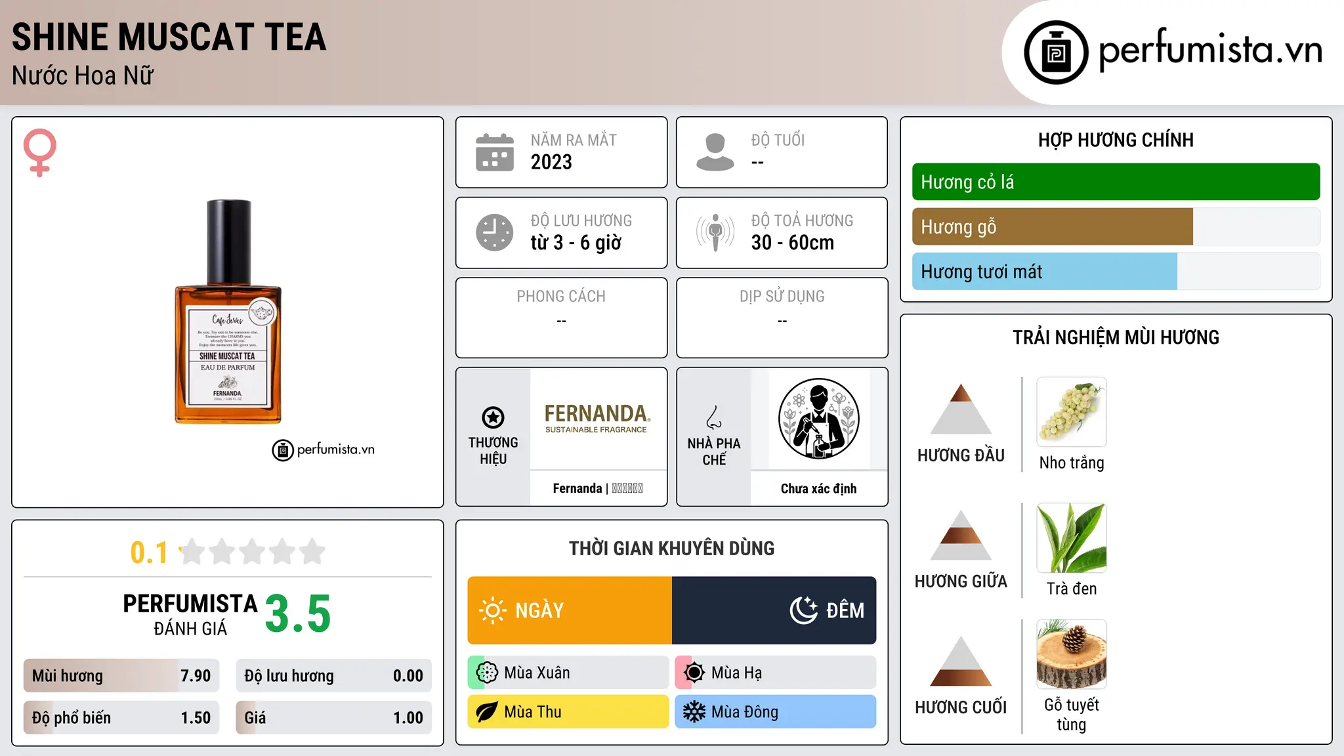Open the Shine Muscat Tea bottle image
Viewport: 1344px width, 756px height.
pos(228,312)
